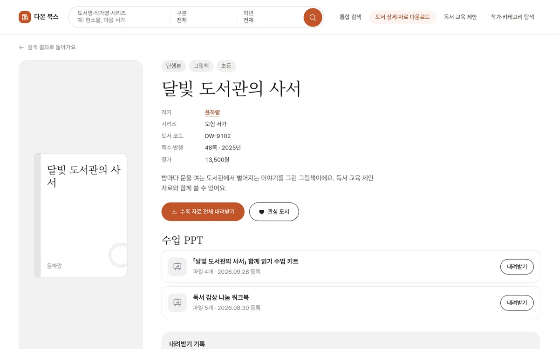Click the main heading 달빛 도서관의 사서
The width and height of the screenshot is (559, 349).
click(x=232, y=89)
